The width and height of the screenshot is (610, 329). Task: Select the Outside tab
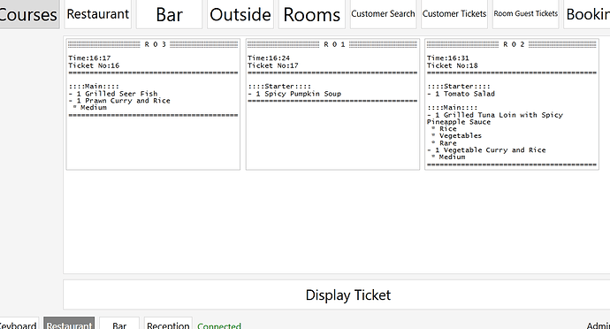240,14
